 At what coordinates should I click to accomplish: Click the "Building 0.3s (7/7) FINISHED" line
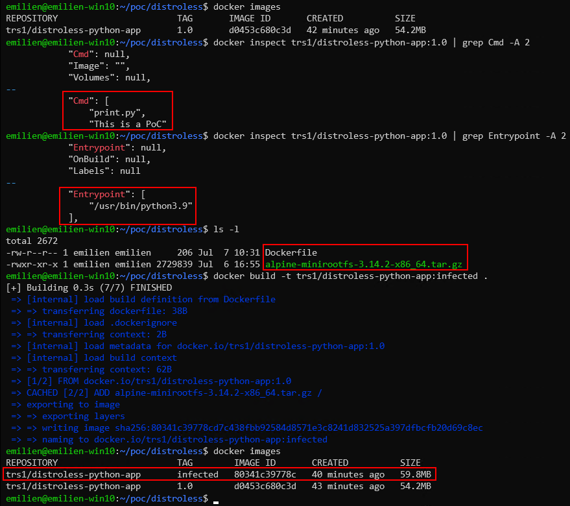click(89, 288)
